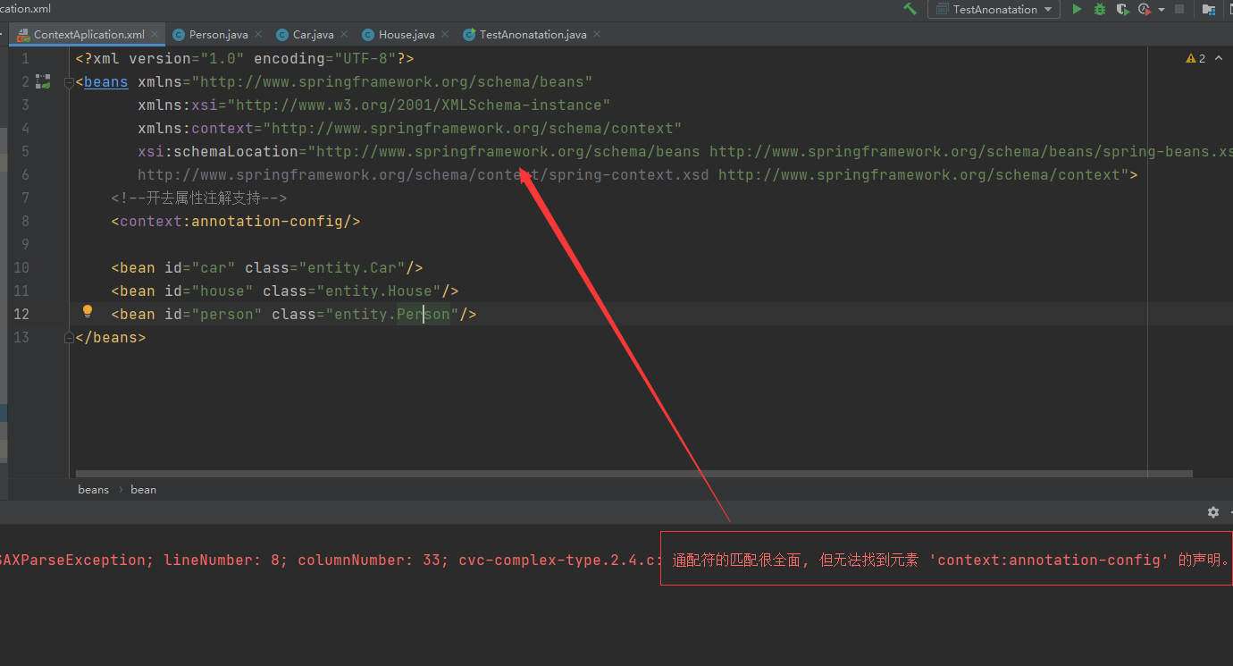The image size is (1233, 666).
Task: Switch to the Person.java tab
Action: [218, 35]
